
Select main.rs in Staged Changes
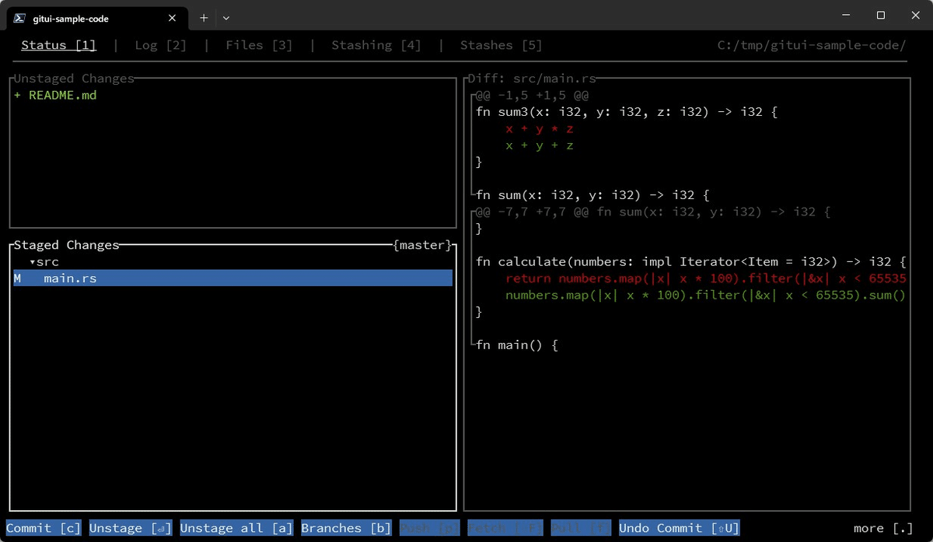click(x=232, y=278)
